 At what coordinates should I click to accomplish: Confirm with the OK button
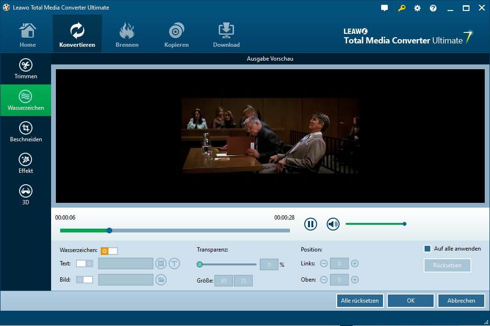pos(411,301)
